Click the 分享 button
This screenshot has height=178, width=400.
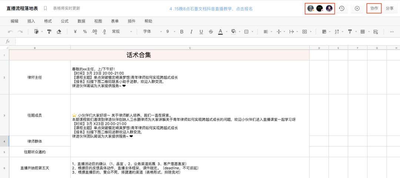[390, 9]
